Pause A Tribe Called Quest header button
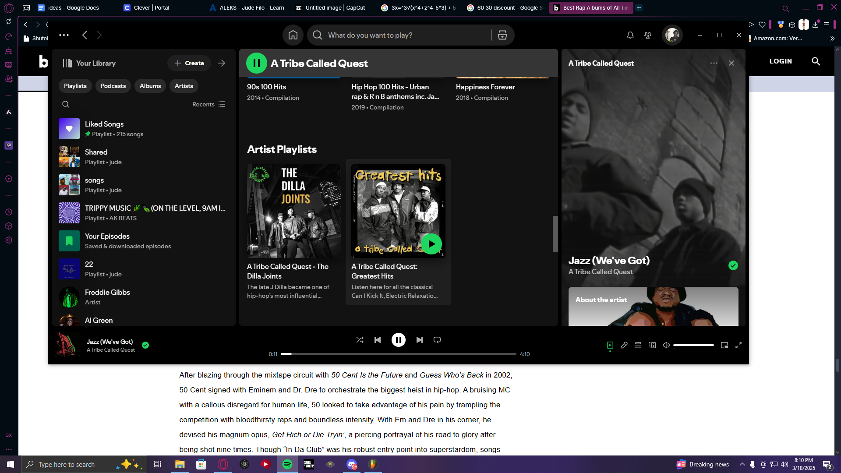The height and width of the screenshot is (473, 841). (257, 63)
